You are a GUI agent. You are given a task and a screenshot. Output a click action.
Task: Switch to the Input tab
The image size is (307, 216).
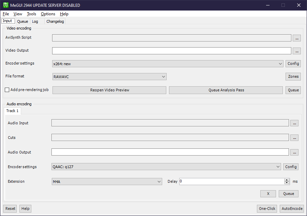coord(8,21)
